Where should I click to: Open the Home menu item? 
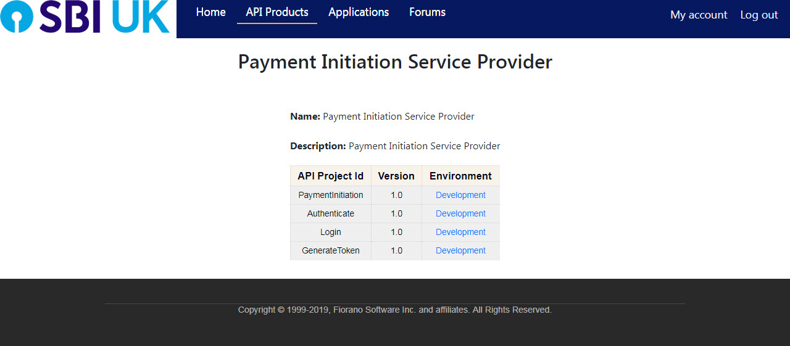pyautogui.click(x=211, y=12)
